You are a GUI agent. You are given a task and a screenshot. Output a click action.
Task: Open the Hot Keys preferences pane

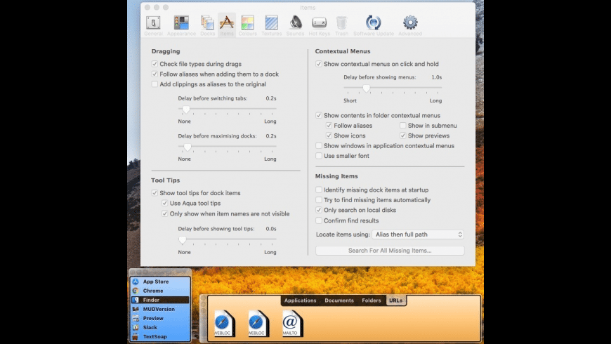click(319, 24)
